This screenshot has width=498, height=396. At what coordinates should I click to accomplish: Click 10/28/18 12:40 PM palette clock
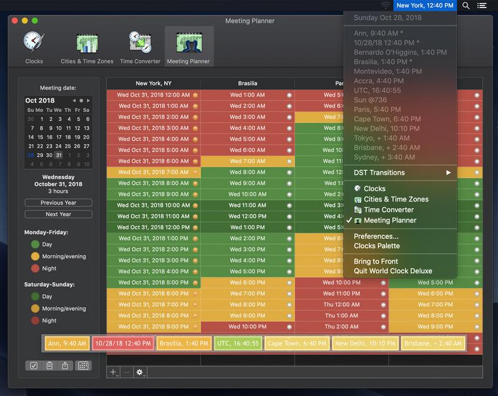123,344
